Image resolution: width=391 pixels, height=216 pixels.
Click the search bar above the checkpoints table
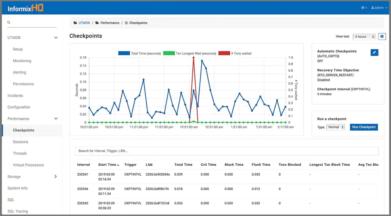pos(227,151)
